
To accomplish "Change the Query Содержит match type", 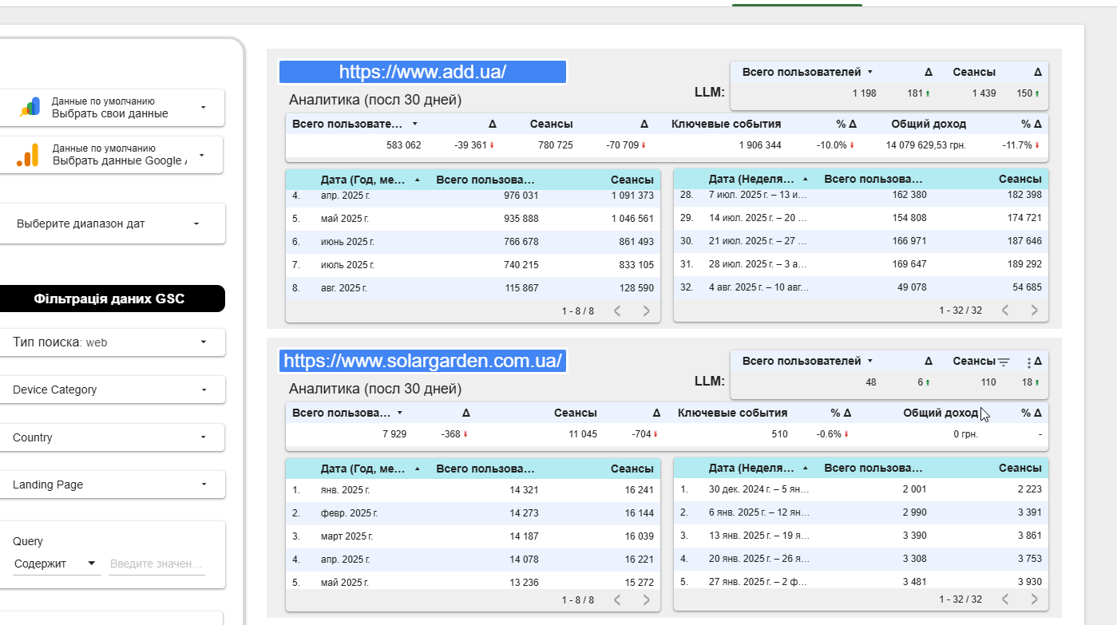I will [56, 564].
